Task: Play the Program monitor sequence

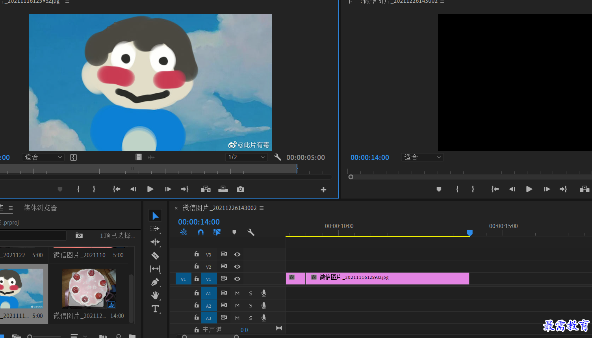Action: (529, 189)
